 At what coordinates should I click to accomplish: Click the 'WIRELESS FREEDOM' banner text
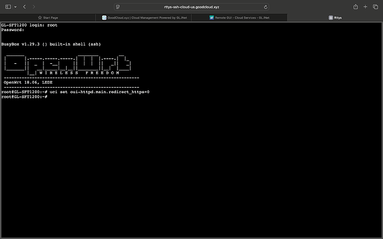79,73
